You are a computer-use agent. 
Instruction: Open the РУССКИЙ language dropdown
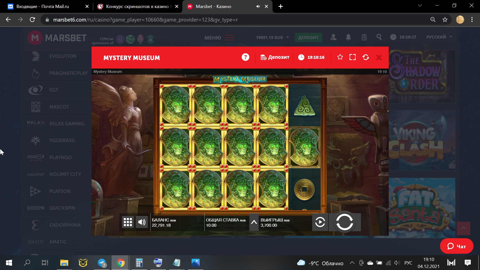[x=439, y=37]
